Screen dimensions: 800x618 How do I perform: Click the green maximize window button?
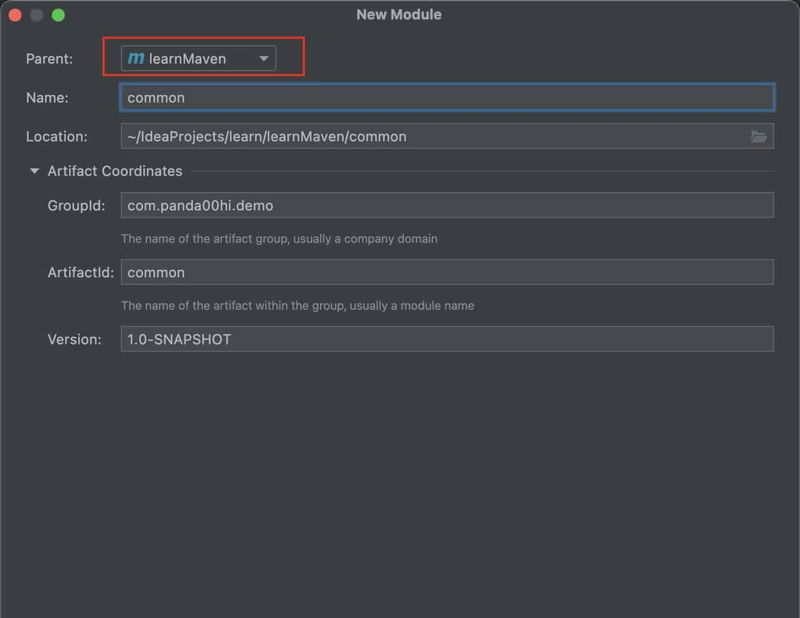58,15
